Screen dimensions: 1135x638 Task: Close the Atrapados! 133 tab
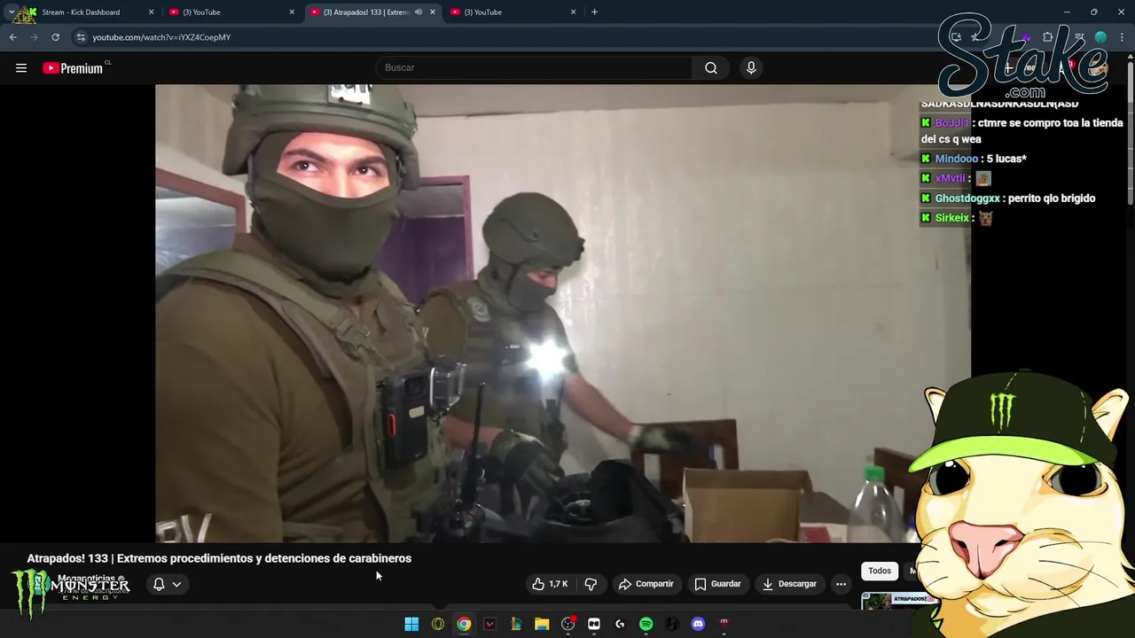tap(433, 12)
